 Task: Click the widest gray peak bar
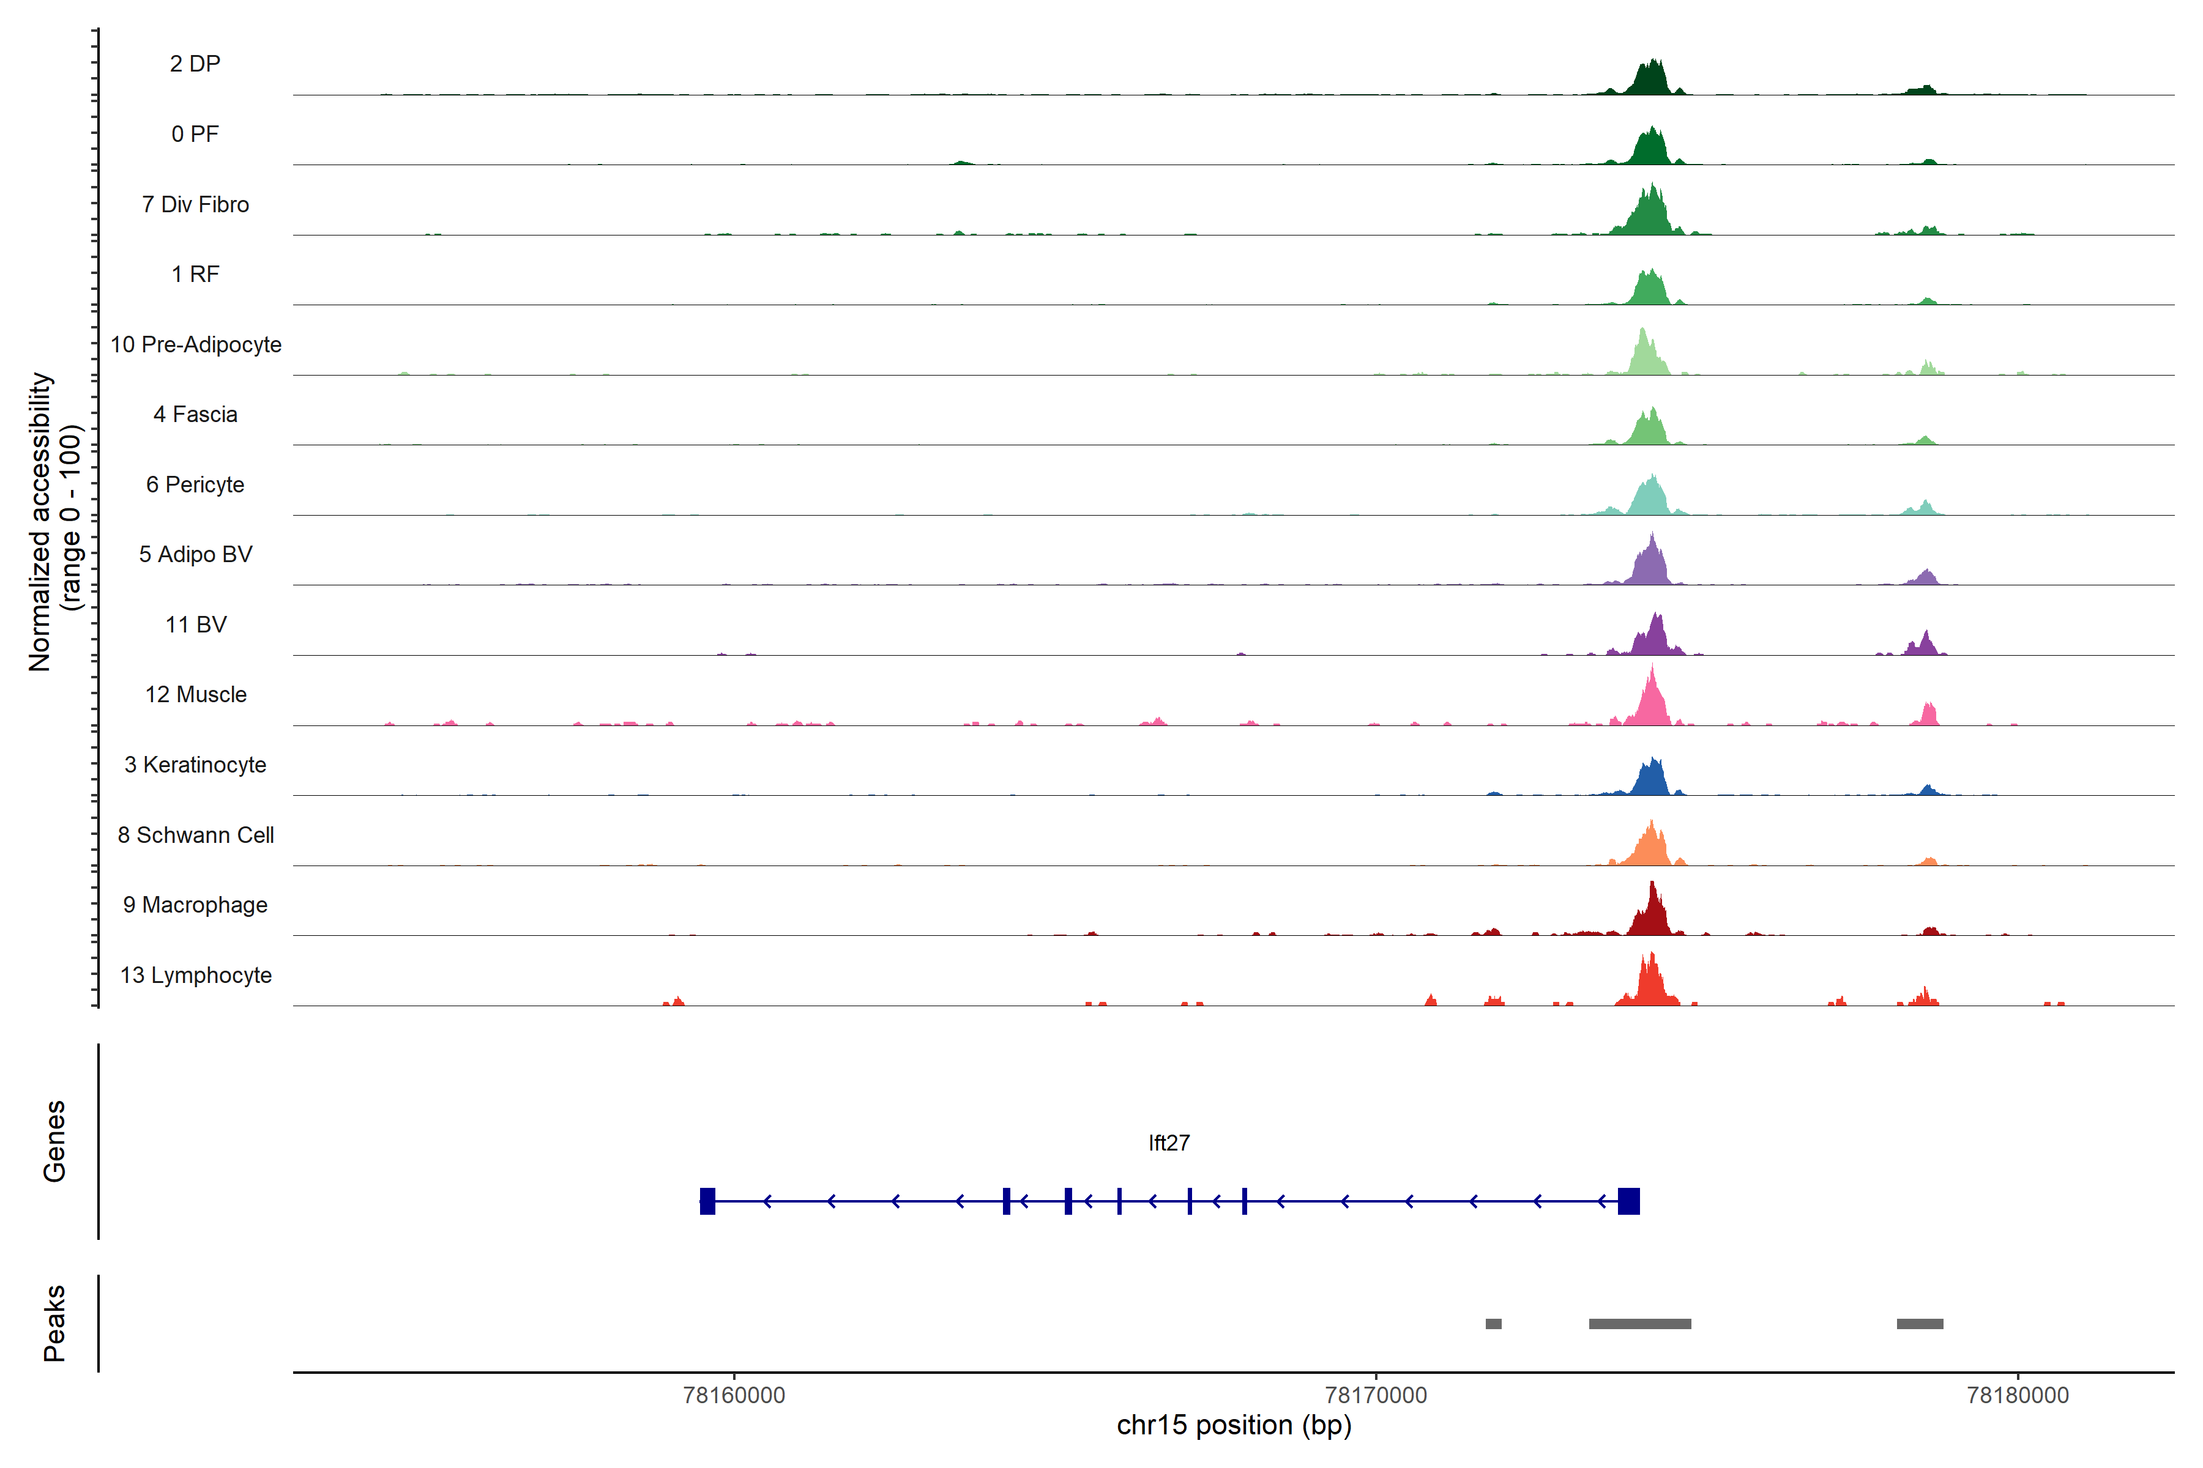click(1639, 1324)
